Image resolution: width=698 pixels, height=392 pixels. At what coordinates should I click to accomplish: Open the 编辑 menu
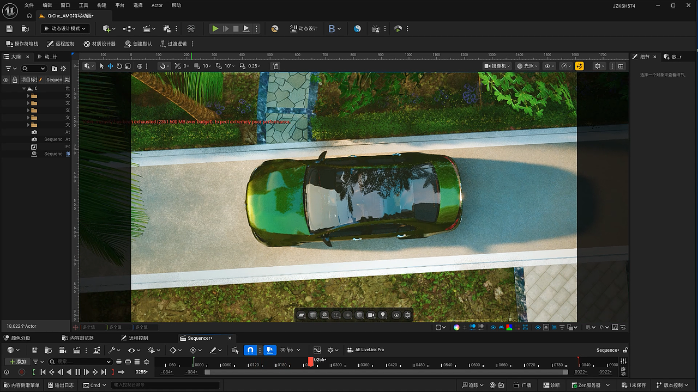click(x=47, y=5)
